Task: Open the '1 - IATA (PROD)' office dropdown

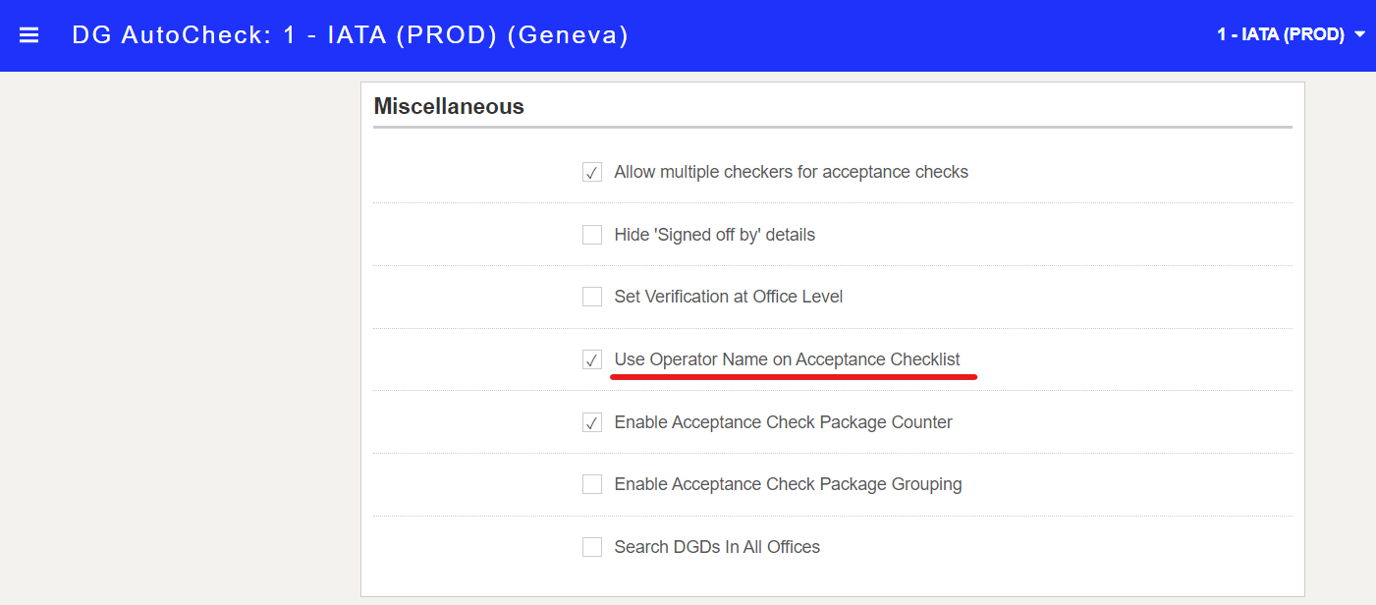Action: click(x=1291, y=34)
